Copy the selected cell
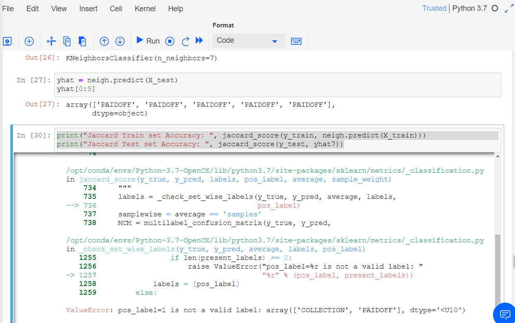This screenshot has height=323, width=515. [67, 41]
